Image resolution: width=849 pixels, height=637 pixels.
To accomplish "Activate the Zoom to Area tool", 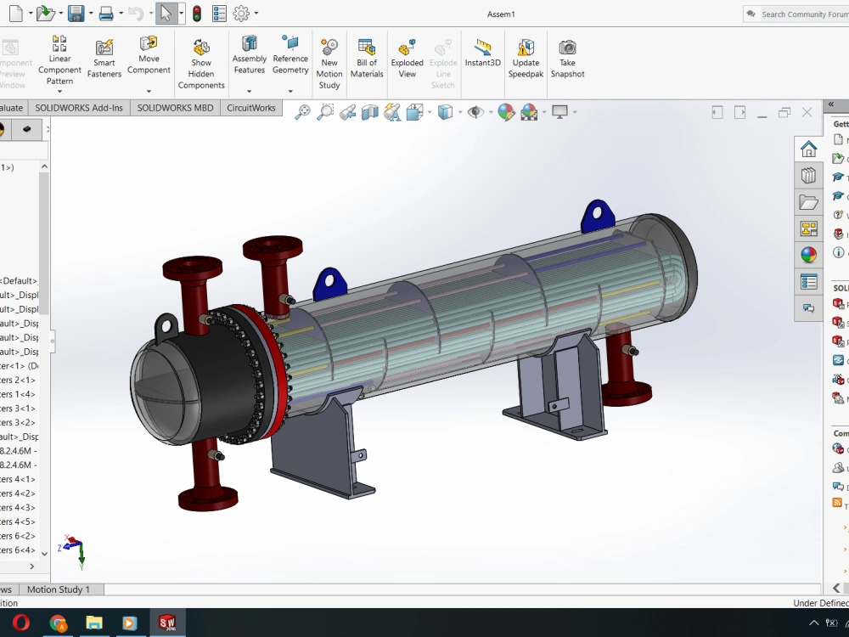I will (324, 113).
